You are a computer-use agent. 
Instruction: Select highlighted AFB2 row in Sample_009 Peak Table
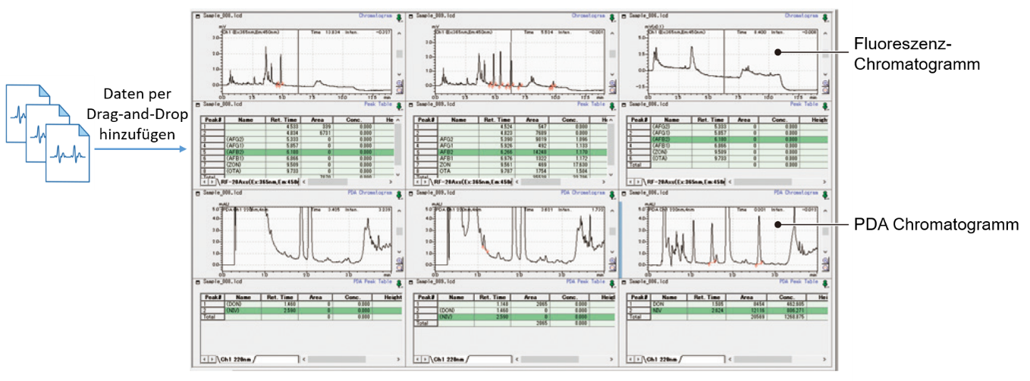(x=512, y=151)
